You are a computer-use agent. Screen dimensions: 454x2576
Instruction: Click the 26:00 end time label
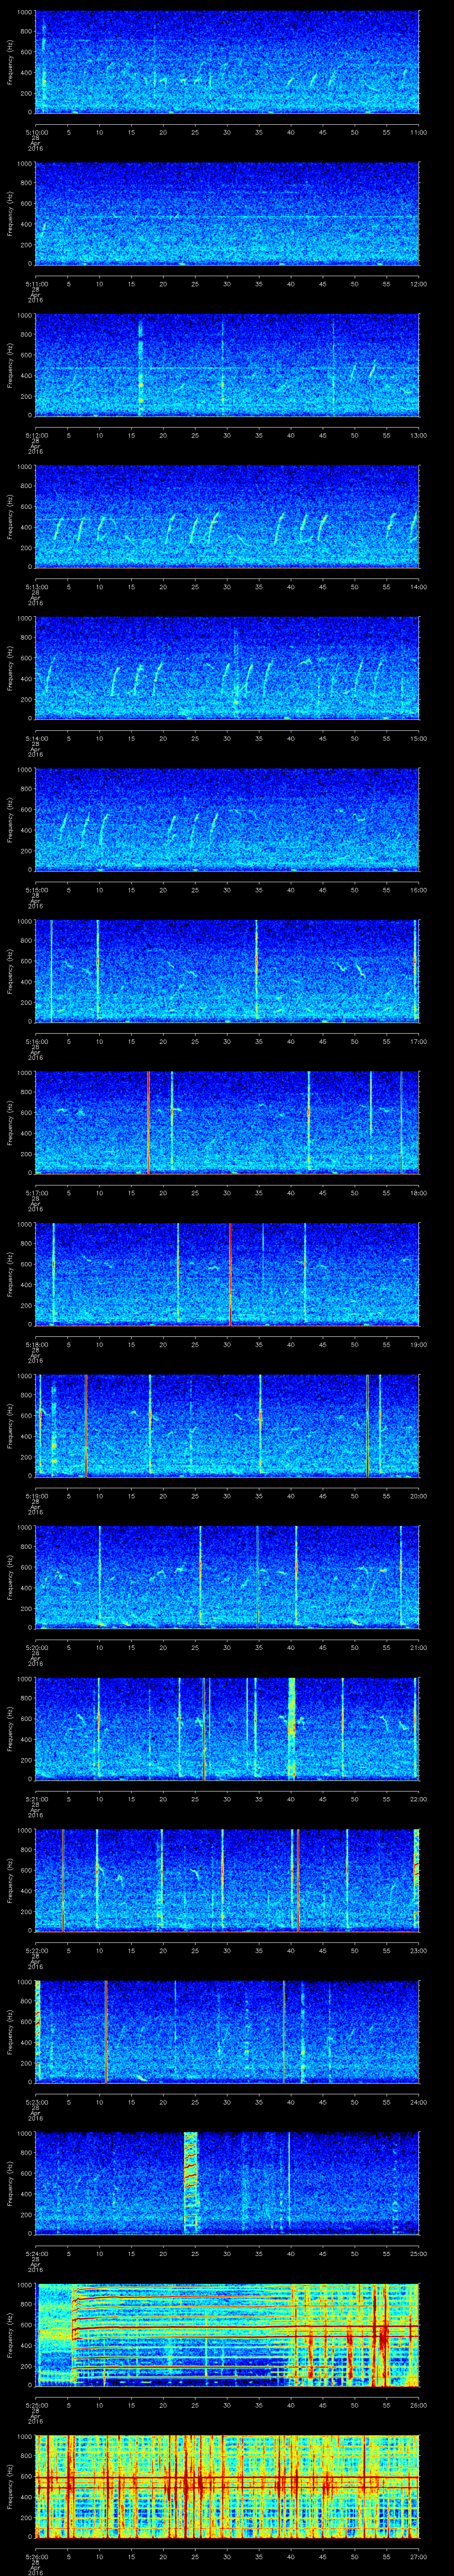[x=418, y=2405]
